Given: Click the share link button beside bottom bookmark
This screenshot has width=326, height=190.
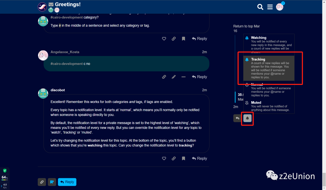Looking at the screenshot, I should pos(42,182).
